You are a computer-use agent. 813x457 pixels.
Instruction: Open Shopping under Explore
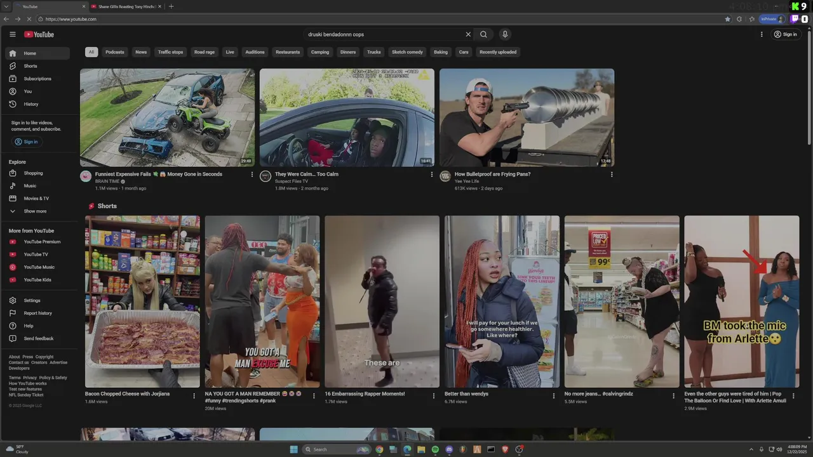tap(37, 173)
